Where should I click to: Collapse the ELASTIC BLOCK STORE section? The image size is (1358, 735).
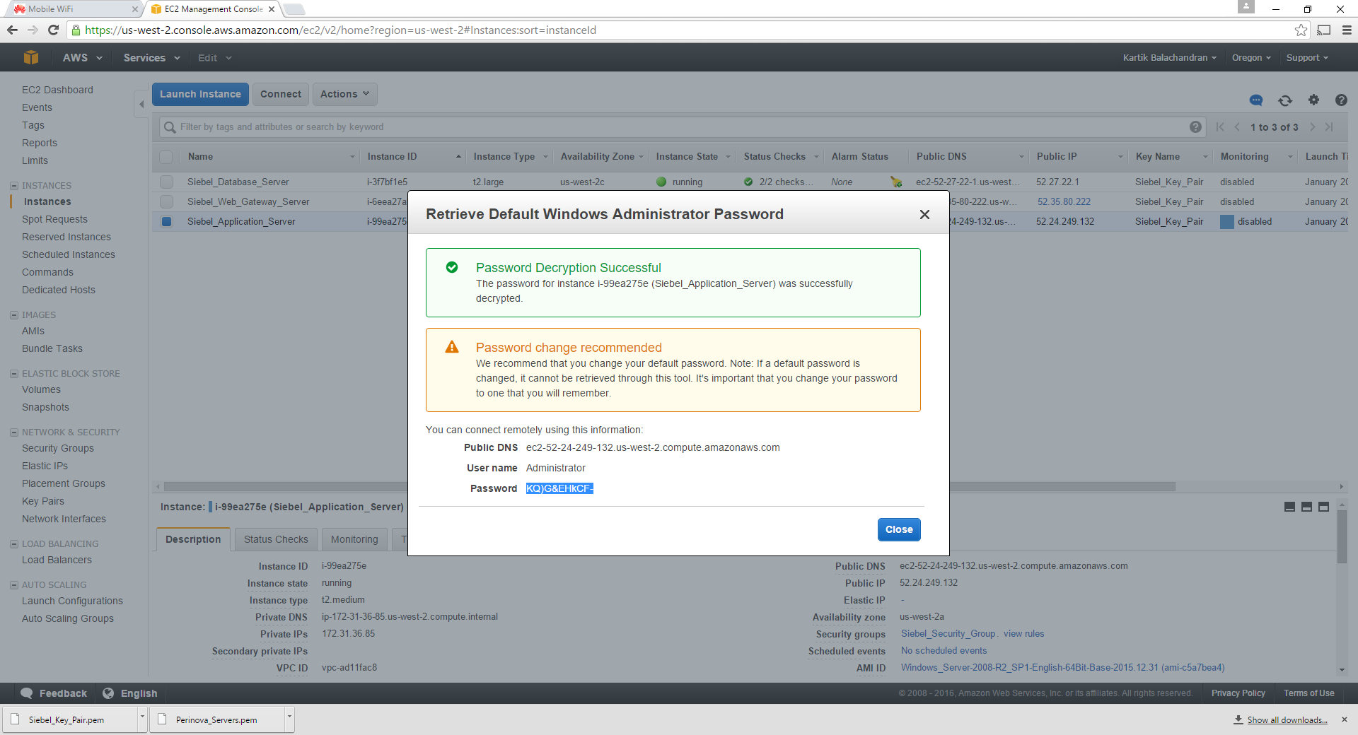(x=14, y=374)
